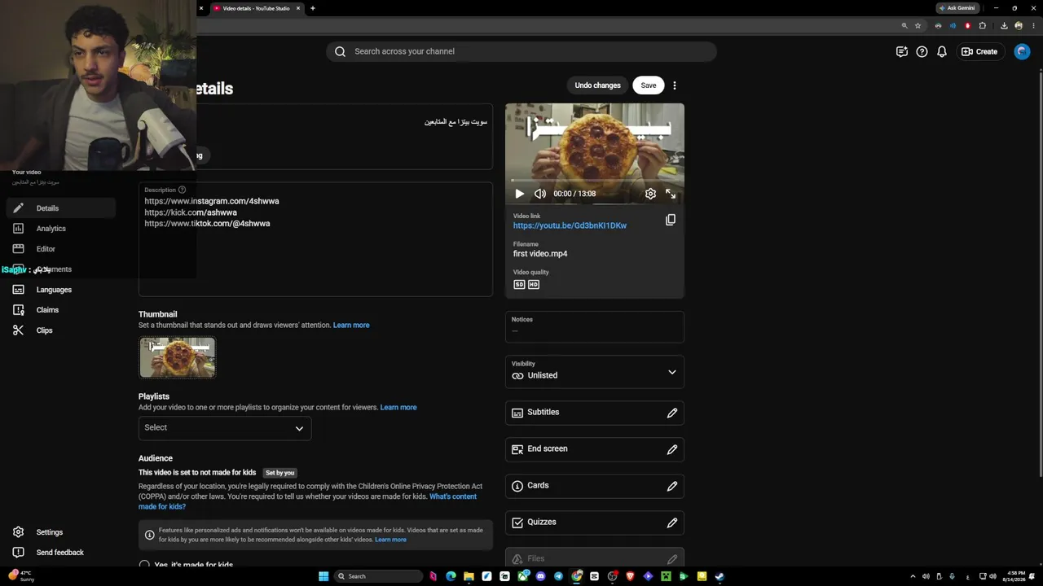Click the Editor film icon
Viewport: 1043px width, 586px height.
coord(18,249)
